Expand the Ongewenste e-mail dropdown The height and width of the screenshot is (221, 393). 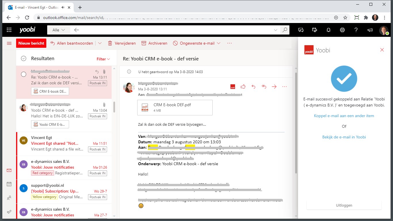219,43
